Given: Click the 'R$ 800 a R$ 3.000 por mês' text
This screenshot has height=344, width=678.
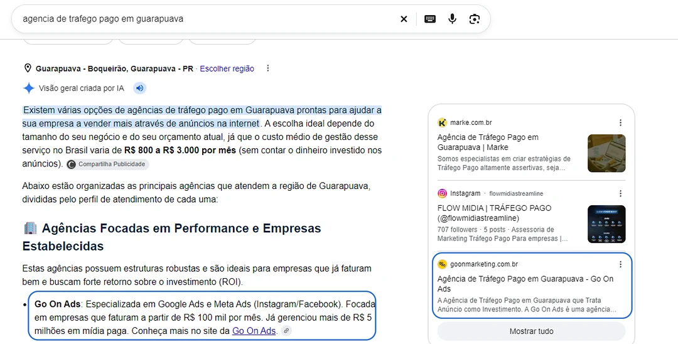Looking at the screenshot, I should (180, 151).
